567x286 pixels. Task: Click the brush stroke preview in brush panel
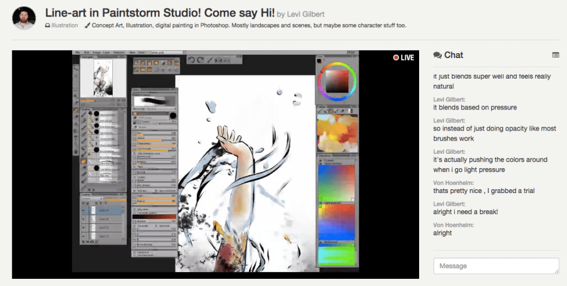click(x=154, y=101)
